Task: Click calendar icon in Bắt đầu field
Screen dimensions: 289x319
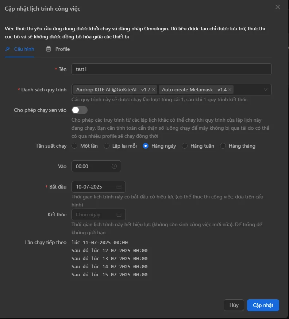Action: click(x=119, y=187)
